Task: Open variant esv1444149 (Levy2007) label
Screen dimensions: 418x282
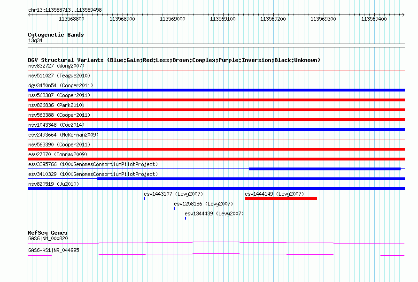Action: click(274, 194)
